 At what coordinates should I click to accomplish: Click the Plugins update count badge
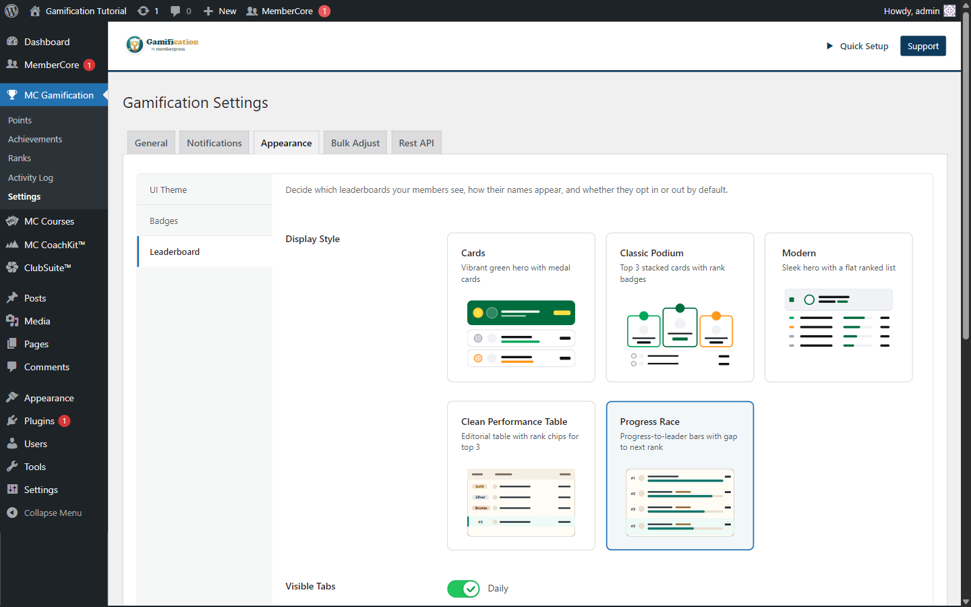[x=64, y=421]
